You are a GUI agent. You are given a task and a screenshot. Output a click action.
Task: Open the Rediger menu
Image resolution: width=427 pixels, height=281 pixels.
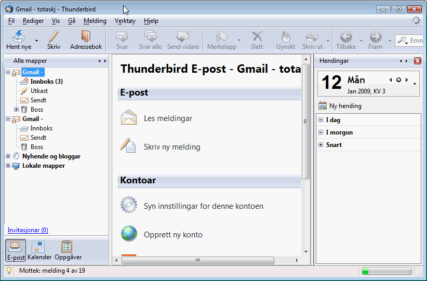(33, 21)
